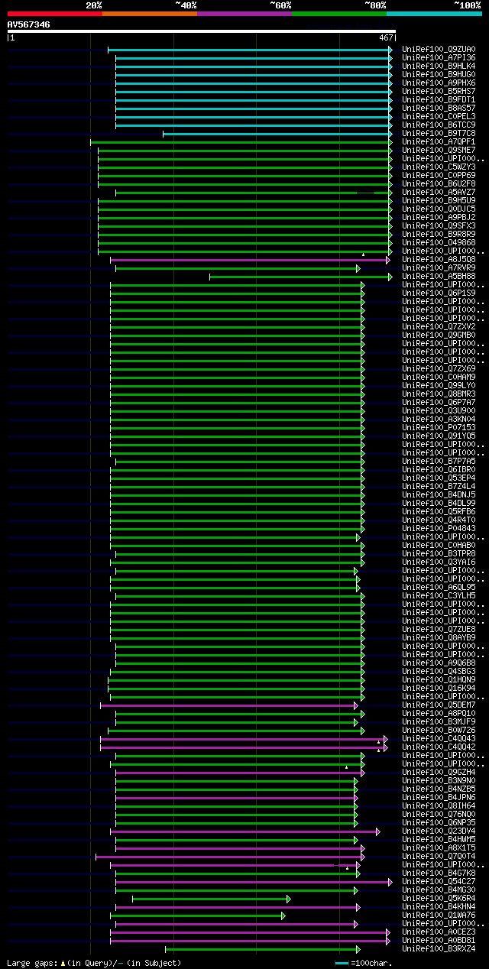
Task: Open hit UniRef100_B9HUG0
Action: (x=439, y=75)
